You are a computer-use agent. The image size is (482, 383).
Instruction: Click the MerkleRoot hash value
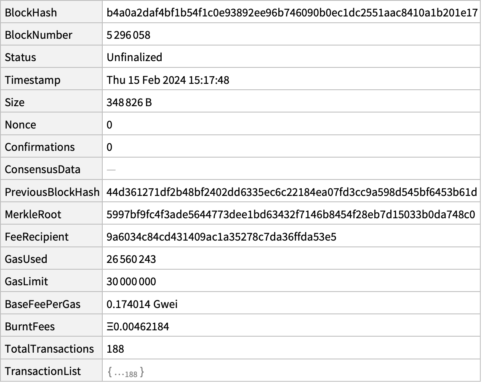tap(291, 214)
